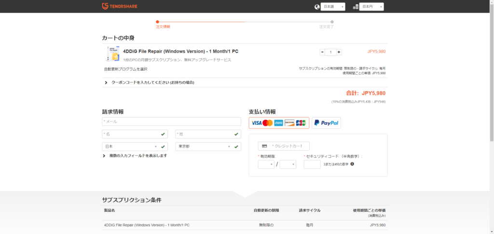Decrease quantity with the minus button
Viewport: 494px width, 234px height.
point(322,52)
